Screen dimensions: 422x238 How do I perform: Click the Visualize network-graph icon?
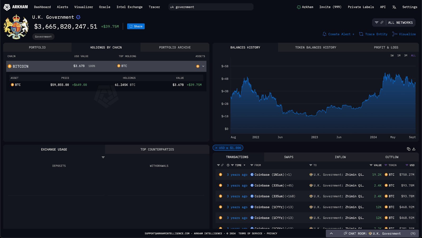point(395,34)
